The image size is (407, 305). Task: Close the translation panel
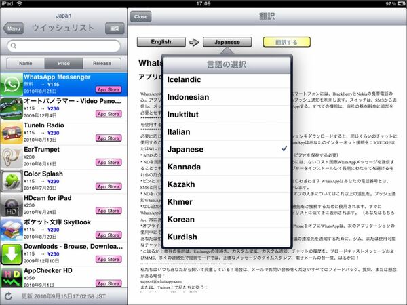(x=141, y=16)
